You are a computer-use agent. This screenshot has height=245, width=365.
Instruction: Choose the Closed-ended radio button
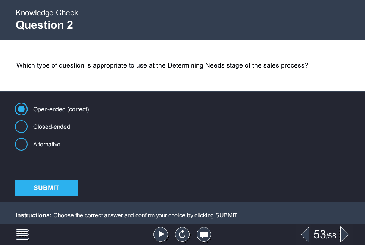click(x=21, y=127)
